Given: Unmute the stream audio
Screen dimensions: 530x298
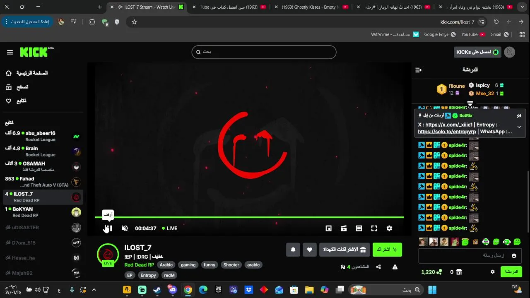Looking at the screenshot, I should 125,228.
